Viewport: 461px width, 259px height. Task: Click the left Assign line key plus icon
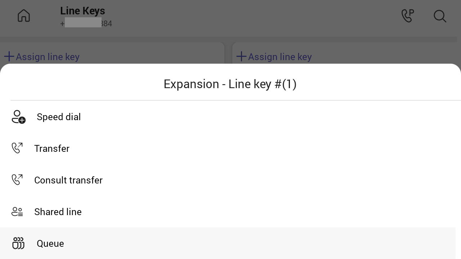[x=9, y=56]
